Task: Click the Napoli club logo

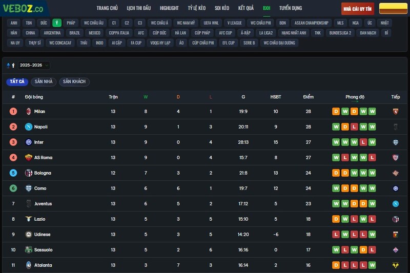Action: coord(29,127)
